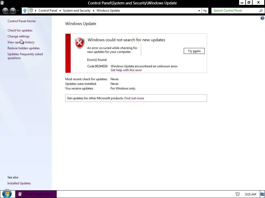Viewport: 265px width, 198px height.
Task: Click Find out more link
Action: 134,98
